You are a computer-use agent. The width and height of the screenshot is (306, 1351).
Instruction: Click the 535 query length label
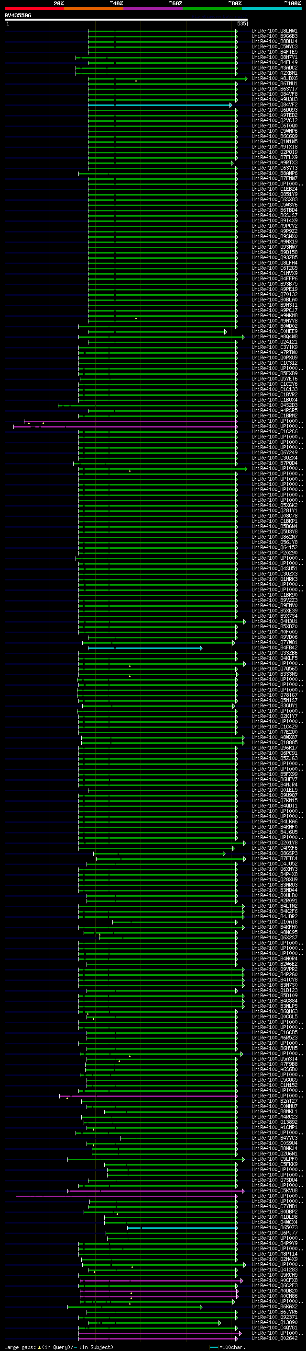point(241,23)
